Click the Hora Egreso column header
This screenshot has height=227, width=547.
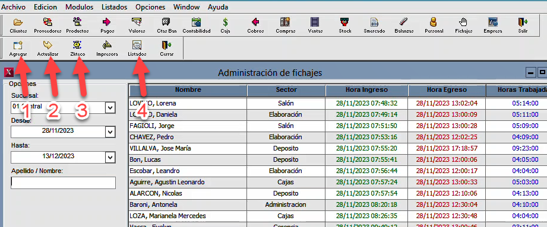coord(447,90)
